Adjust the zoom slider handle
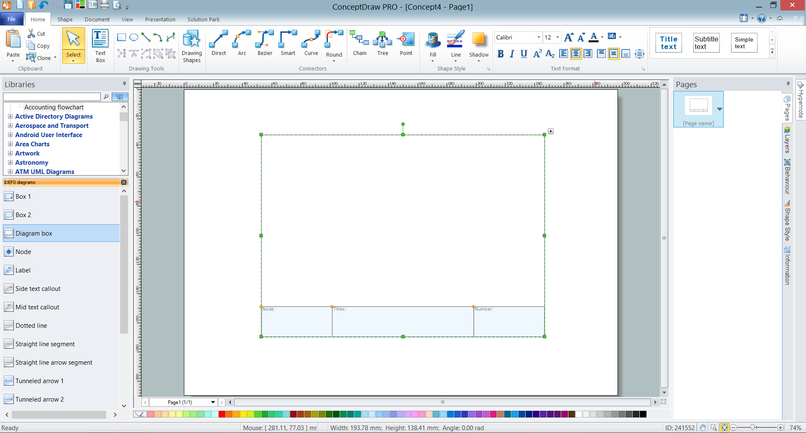Screen dimensions: 806x433 coord(754,428)
